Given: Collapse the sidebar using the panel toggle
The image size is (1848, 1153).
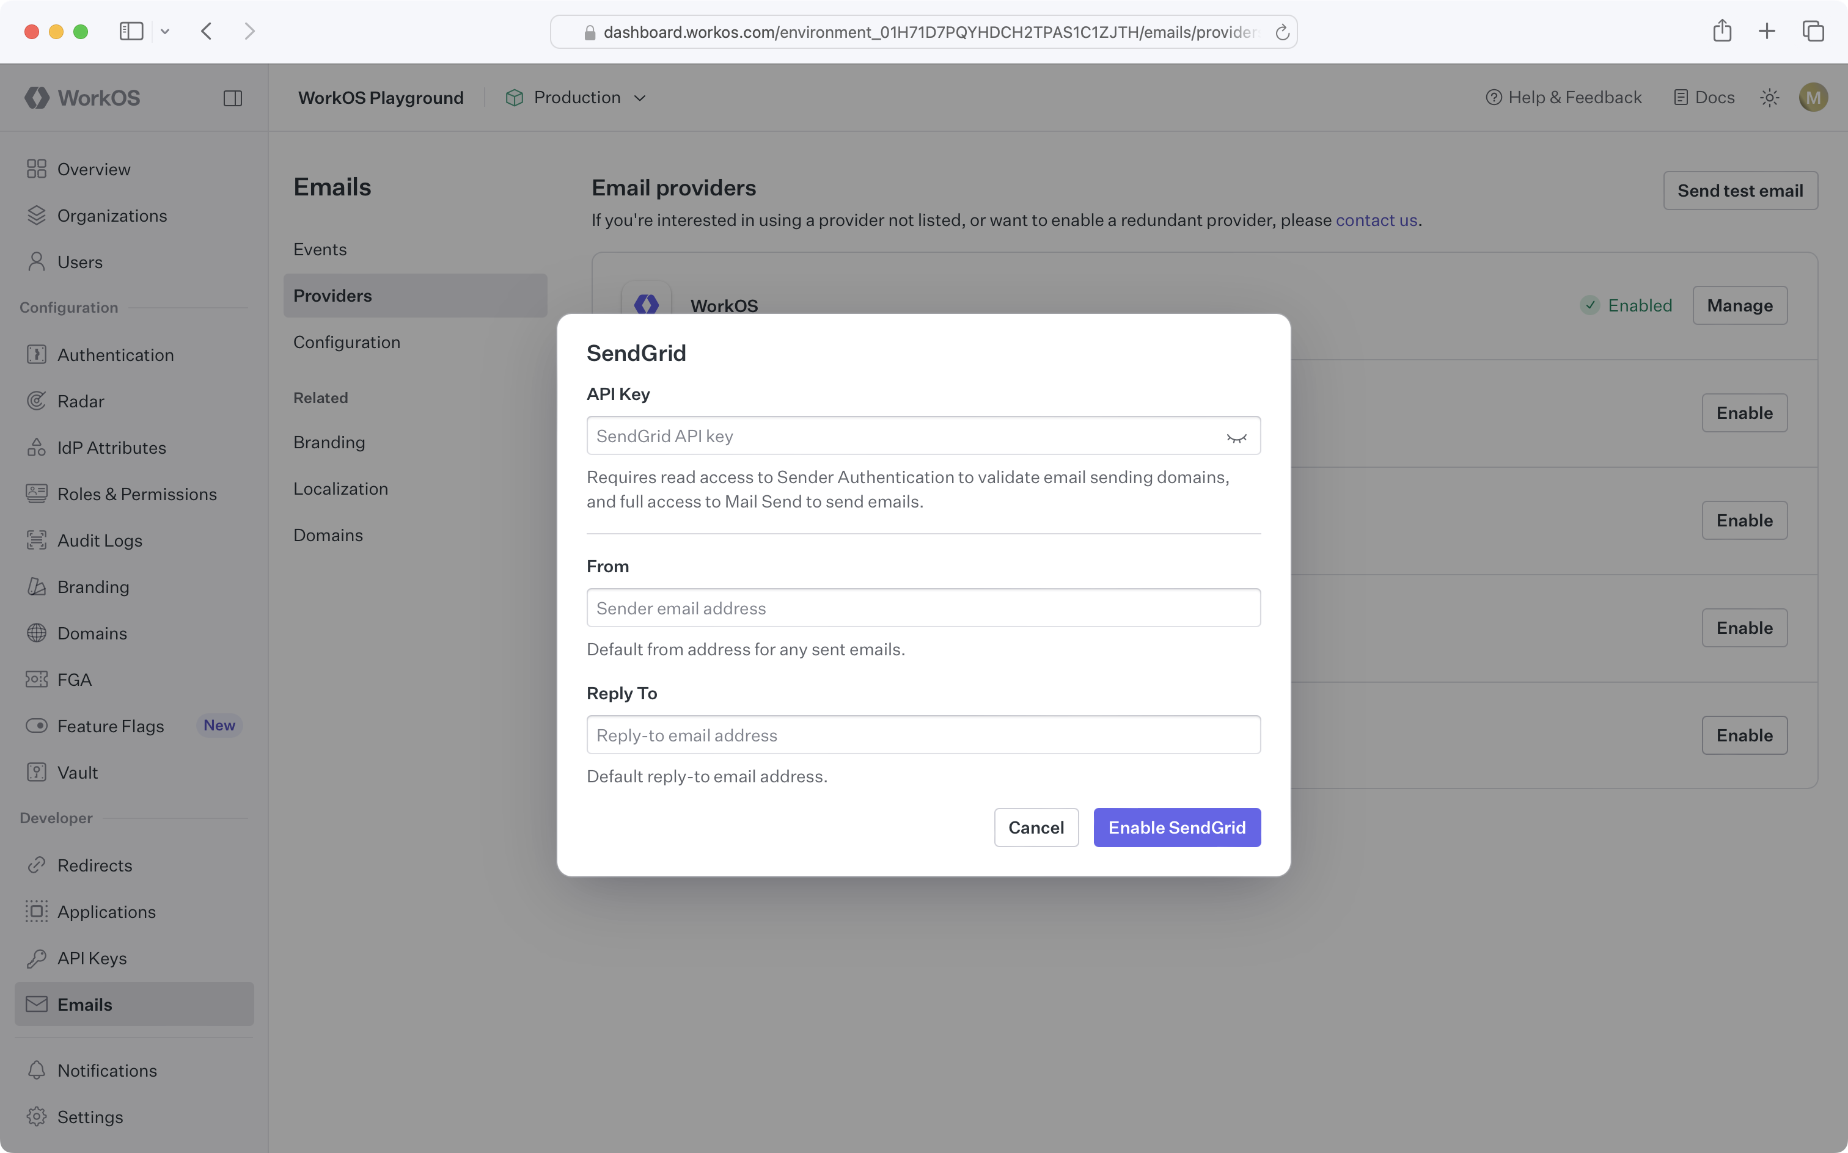Looking at the screenshot, I should pos(233,98).
